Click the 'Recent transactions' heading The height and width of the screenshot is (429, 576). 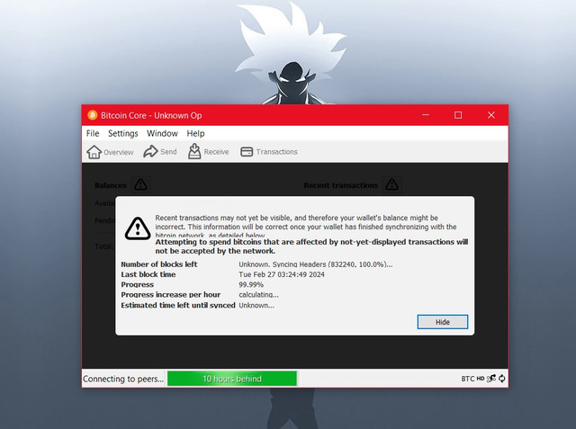(341, 185)
